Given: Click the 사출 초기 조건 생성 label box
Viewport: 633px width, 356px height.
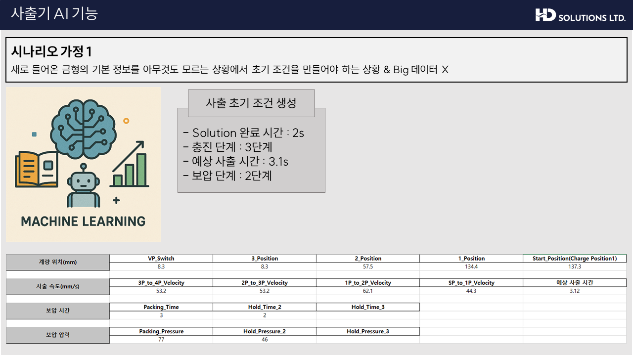Looking at the screenshot, I should pos(251,103).
